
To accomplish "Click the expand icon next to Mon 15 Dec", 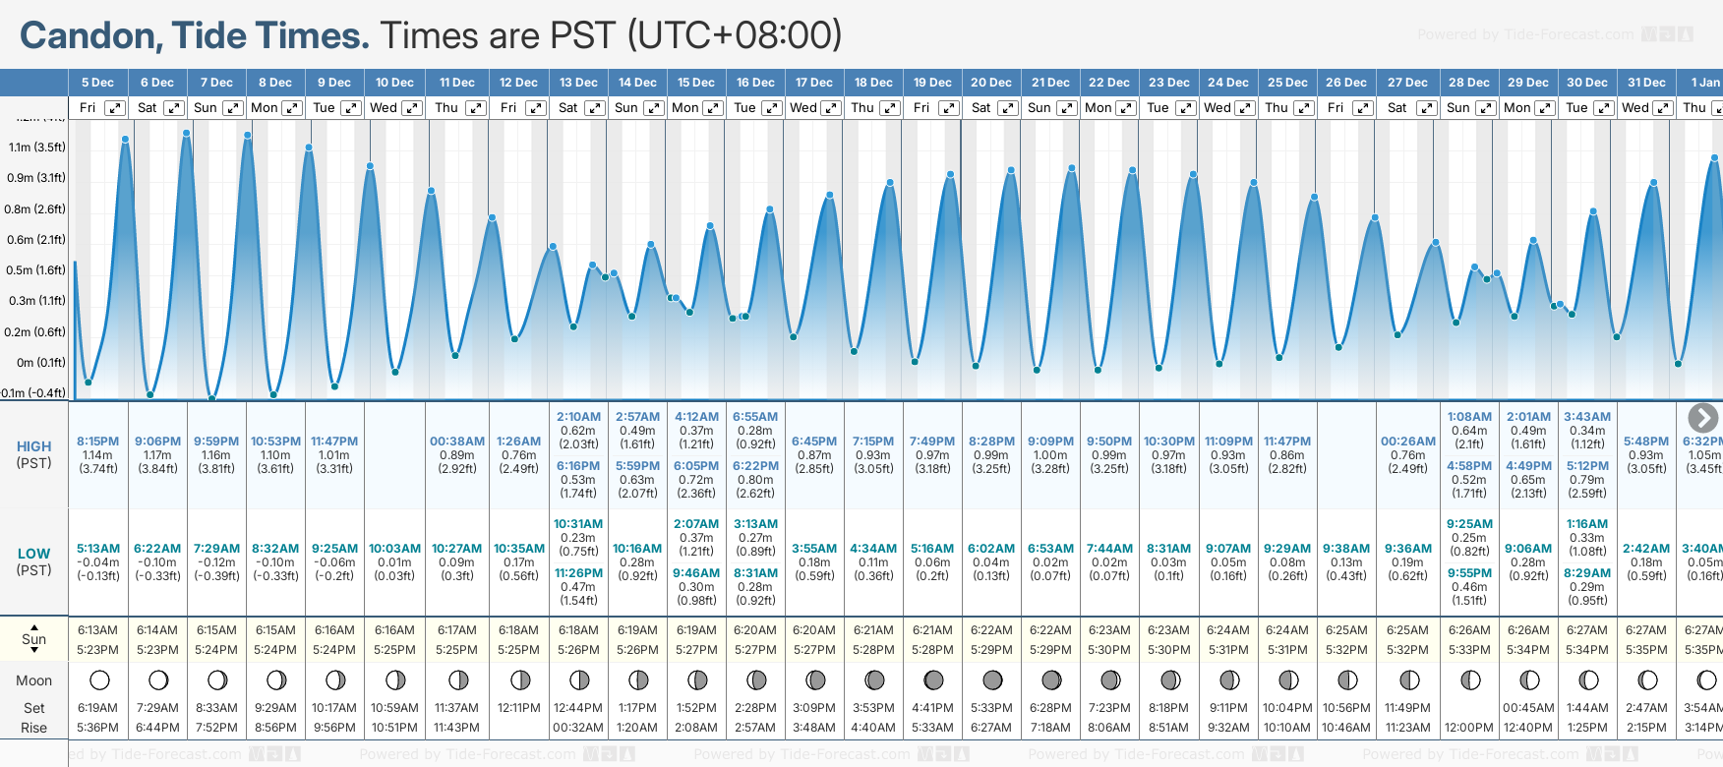I will (713, 108).
